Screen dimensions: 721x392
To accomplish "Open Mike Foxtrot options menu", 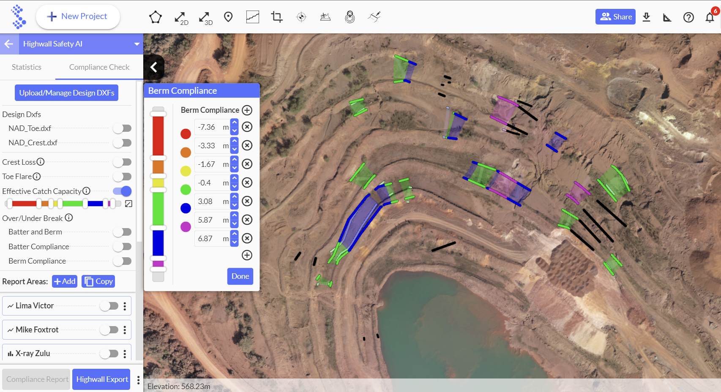I will [125, 330].
